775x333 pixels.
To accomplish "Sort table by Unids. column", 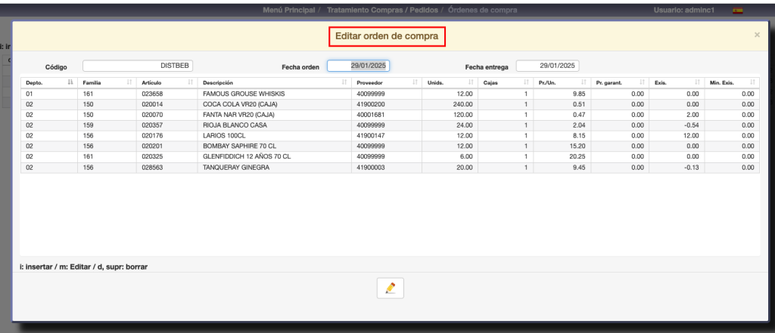I will point(450,82).
